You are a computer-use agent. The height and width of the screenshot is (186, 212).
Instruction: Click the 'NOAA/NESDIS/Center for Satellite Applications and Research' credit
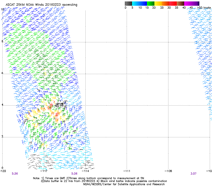pos(124,184)
